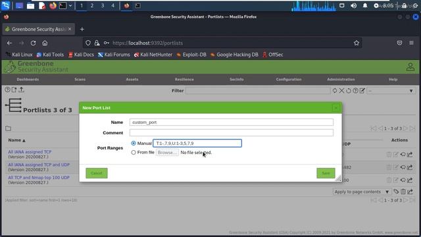
Task: Open the Google Hacking DB bookmark
Action: [234, 55]
